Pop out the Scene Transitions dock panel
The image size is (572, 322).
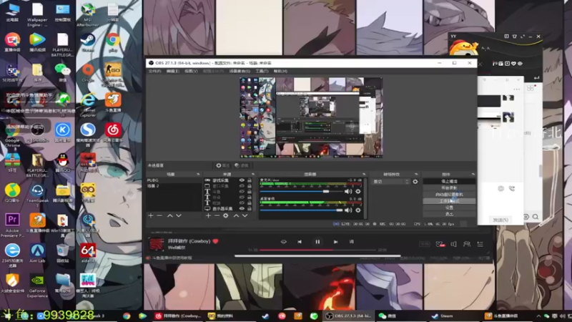click(416, 174)
